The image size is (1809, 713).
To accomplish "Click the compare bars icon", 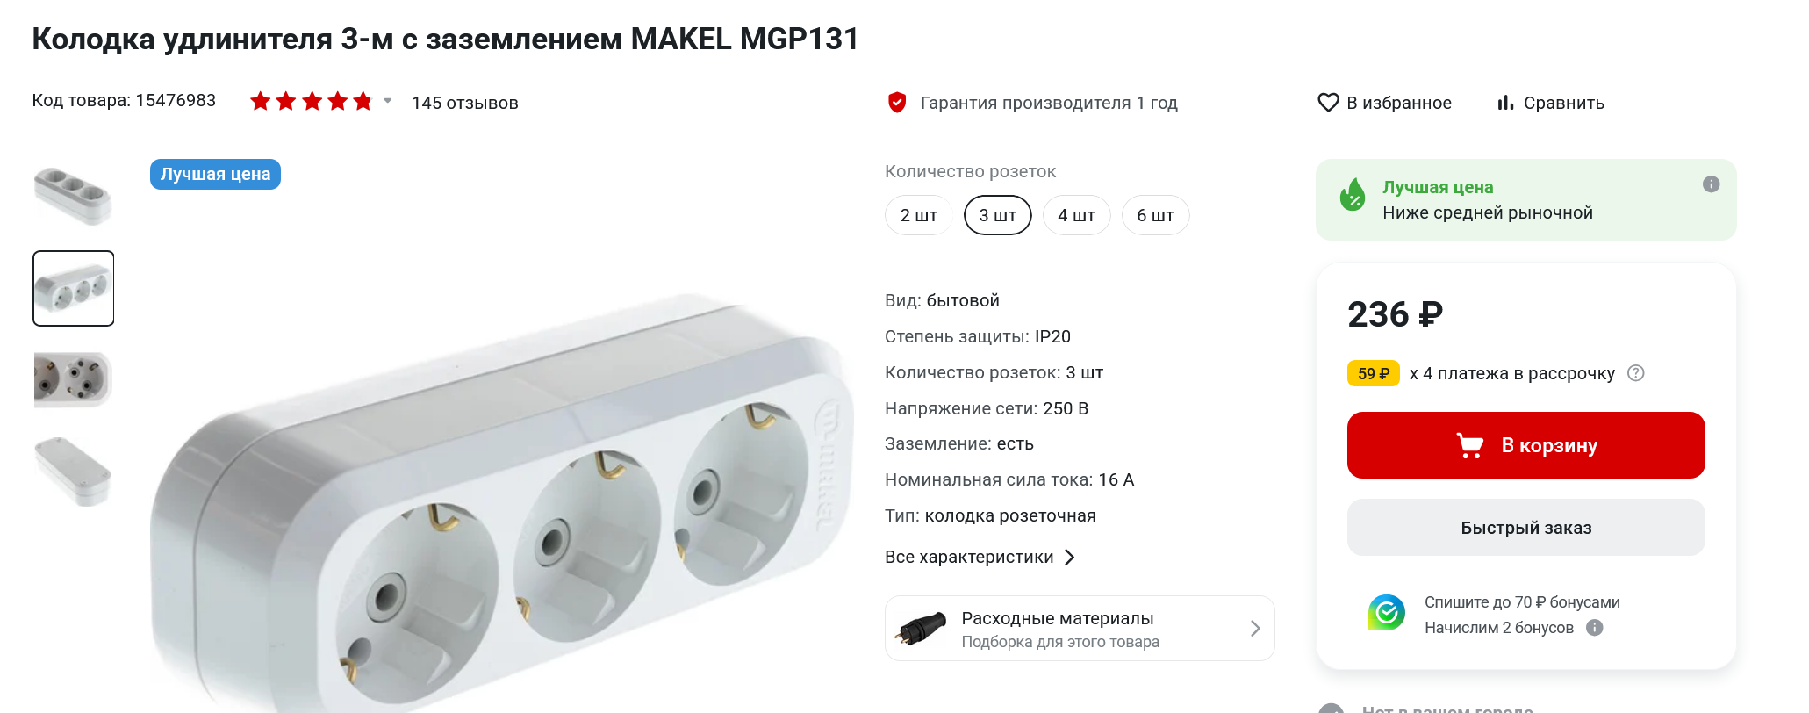I will (1505, 103).
